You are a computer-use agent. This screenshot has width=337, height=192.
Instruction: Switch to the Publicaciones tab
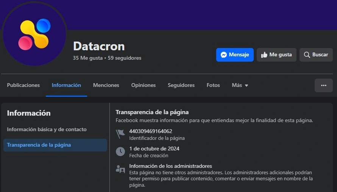(x=23, y=85)
